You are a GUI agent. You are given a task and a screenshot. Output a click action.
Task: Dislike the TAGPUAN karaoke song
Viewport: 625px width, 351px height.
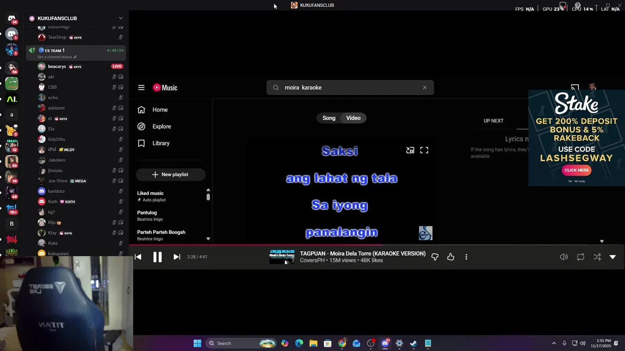click(435, 257)
